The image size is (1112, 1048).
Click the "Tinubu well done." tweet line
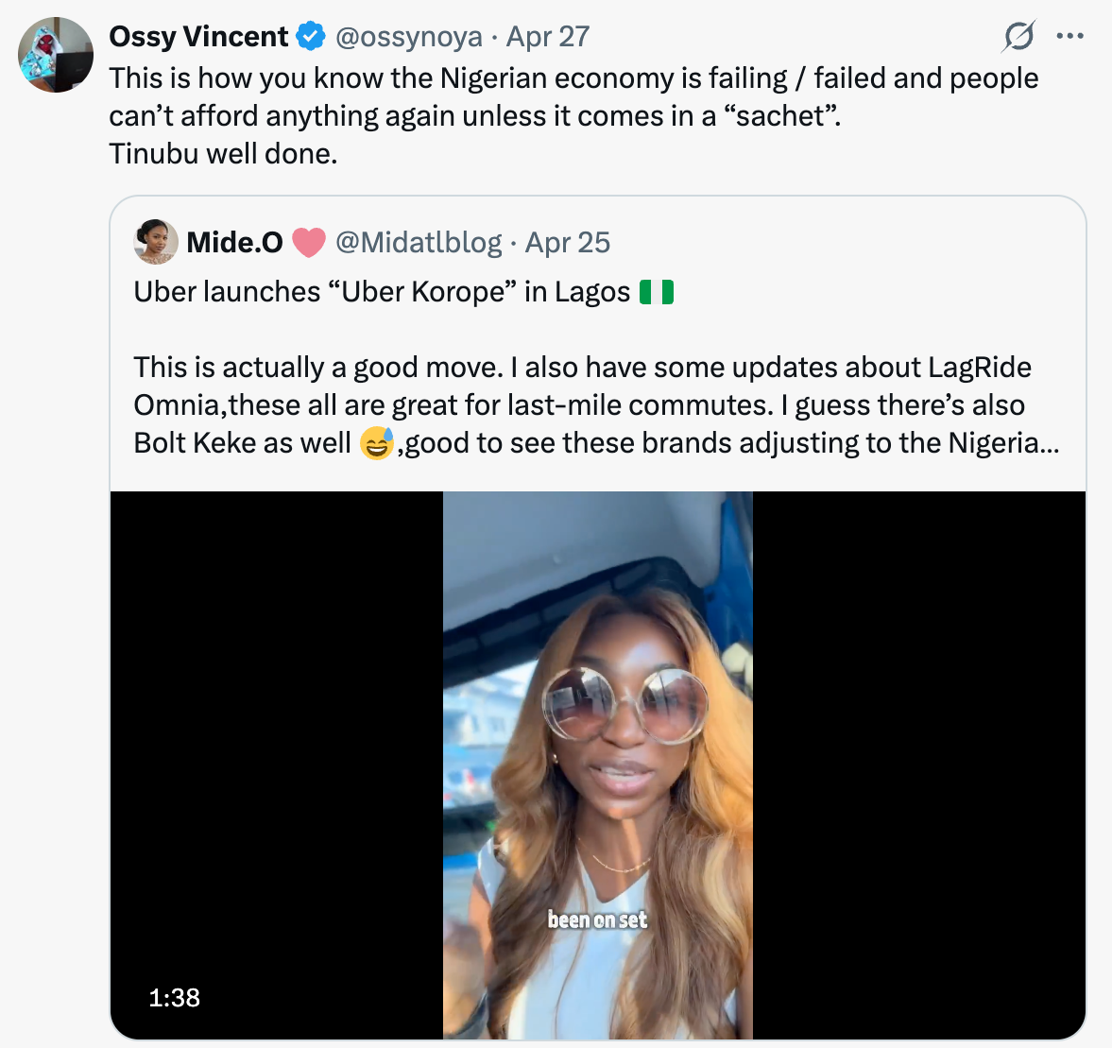click(x=223, y=153)
